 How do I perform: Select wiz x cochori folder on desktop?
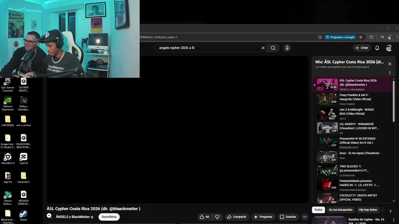point(24,121)
